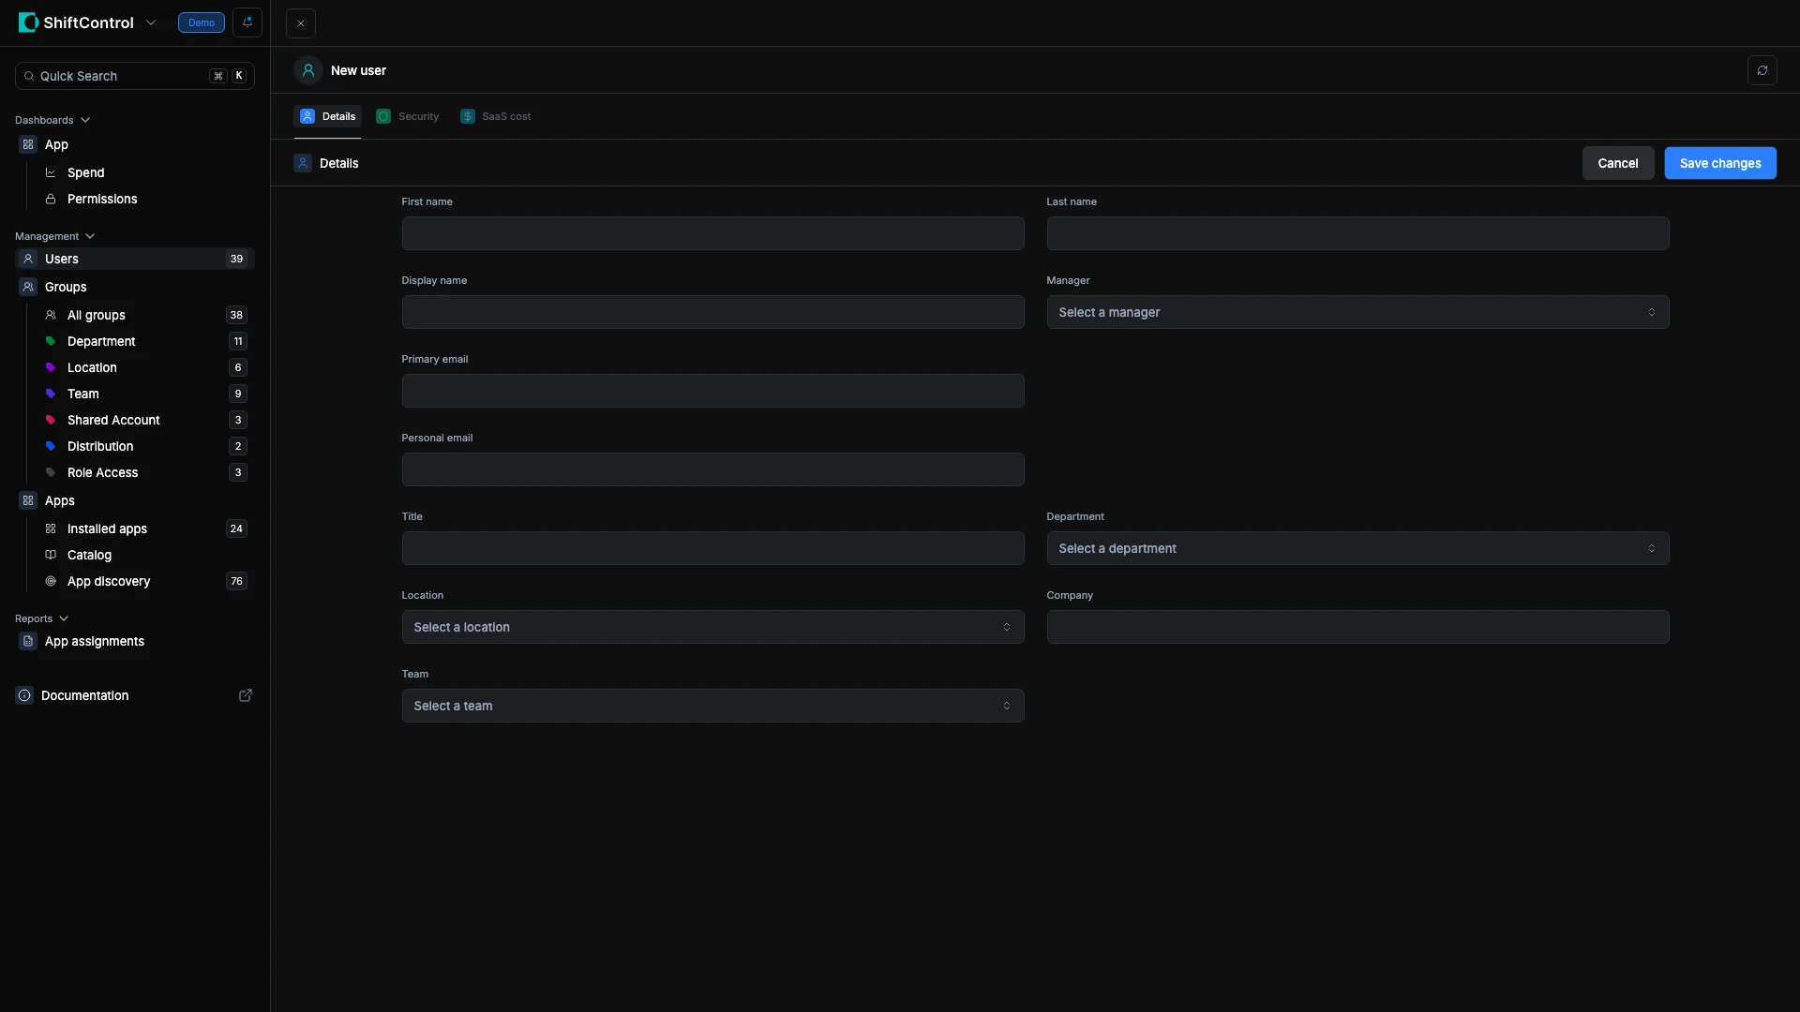1800x1012 pixels.
Task: Click the refresh icon at top right
Action: 1762,70
